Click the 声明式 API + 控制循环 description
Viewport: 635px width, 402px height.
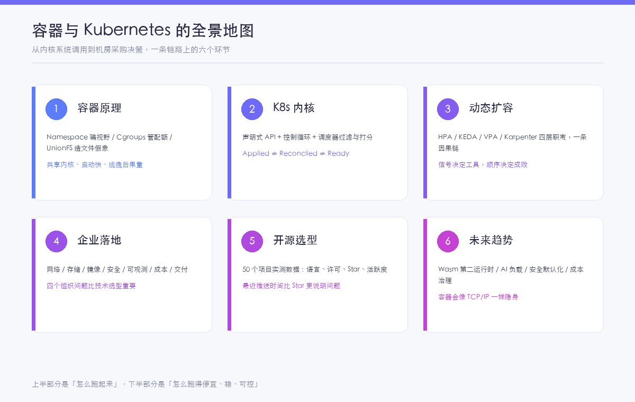pos(307,137)
